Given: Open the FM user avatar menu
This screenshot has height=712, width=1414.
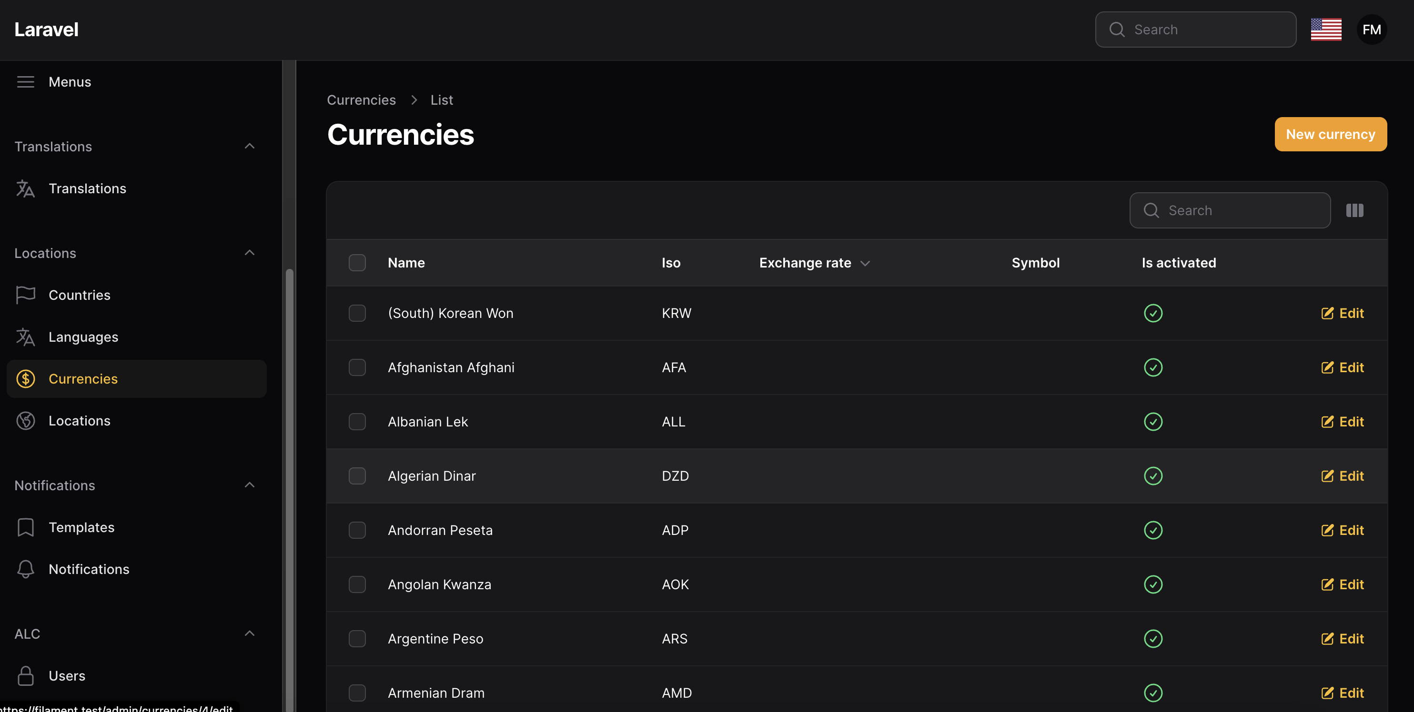Looking at the screenshot, I should [1371, 30].
